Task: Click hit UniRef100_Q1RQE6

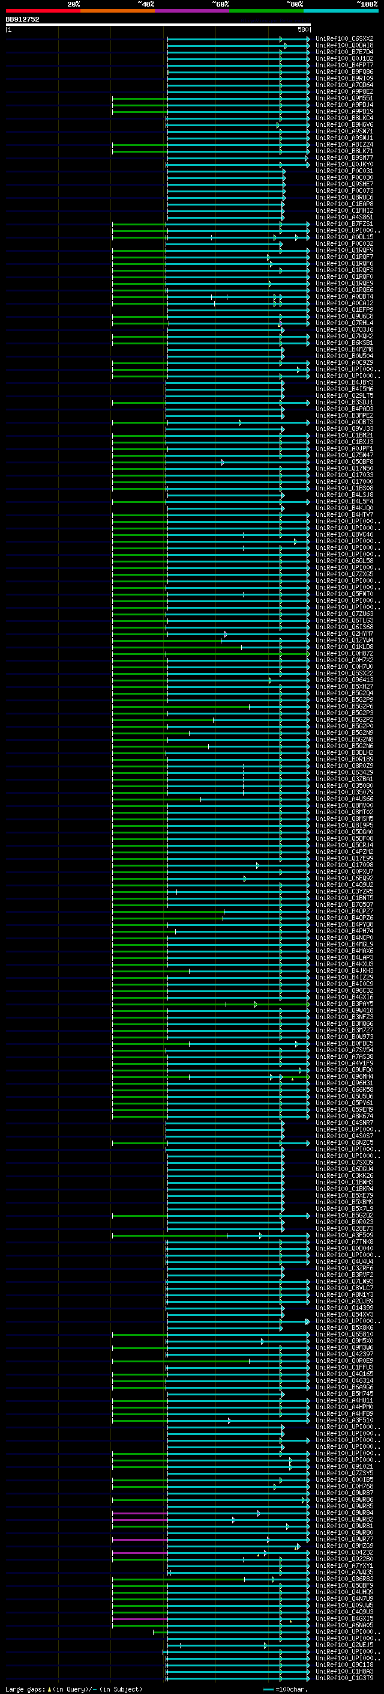Action: point(344,290)
